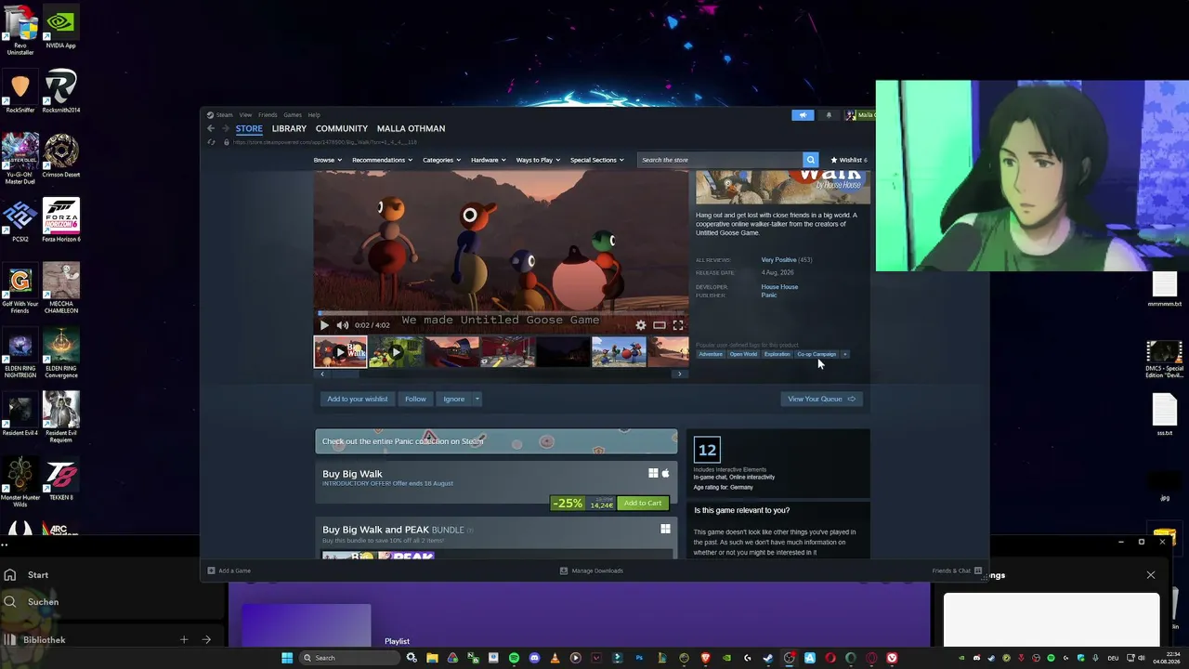This screenshot has height=669, width=1189.
Task: Open Steam announcements megaphone button
Action: point(803,115)
